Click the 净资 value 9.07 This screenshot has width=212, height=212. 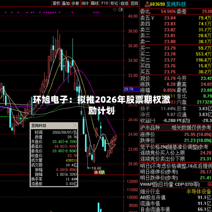tap(171, 114)
